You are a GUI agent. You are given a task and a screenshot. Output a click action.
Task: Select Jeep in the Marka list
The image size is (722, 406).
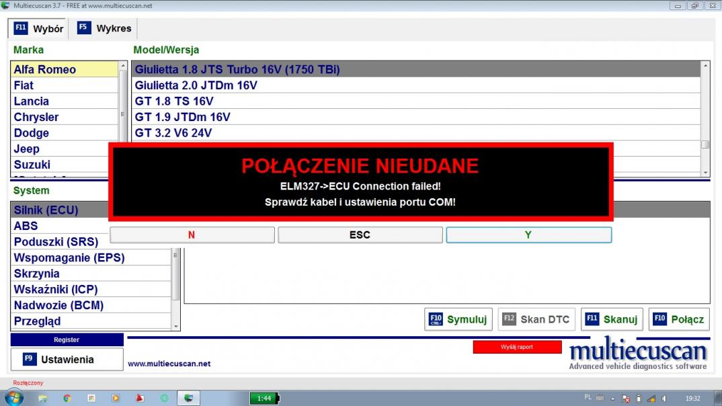point(60,149)
